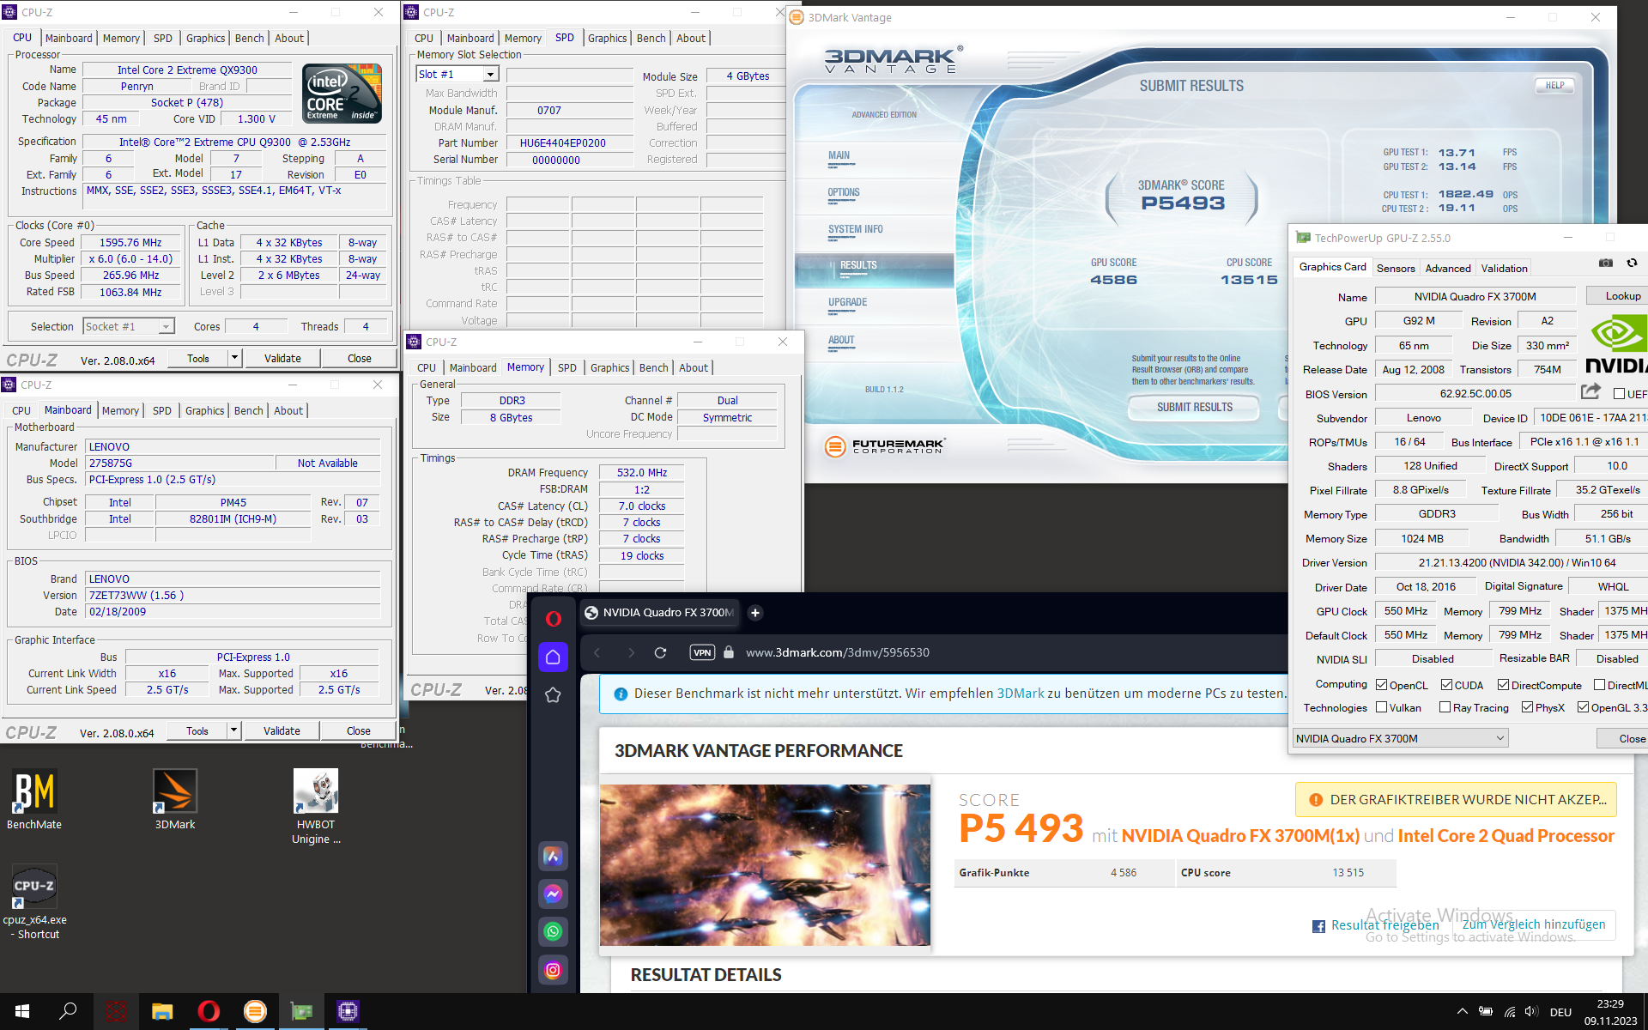Toggle PhysX checkbox in GPU-Z
This screenshot has height=1030, width=1648.
1527,707
